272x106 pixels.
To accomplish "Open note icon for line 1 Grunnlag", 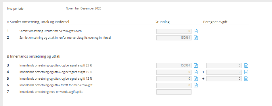I will (x=196, y=31).
